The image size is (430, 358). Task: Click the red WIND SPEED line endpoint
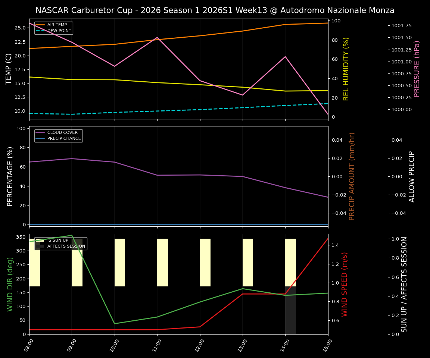click(327, 239)
